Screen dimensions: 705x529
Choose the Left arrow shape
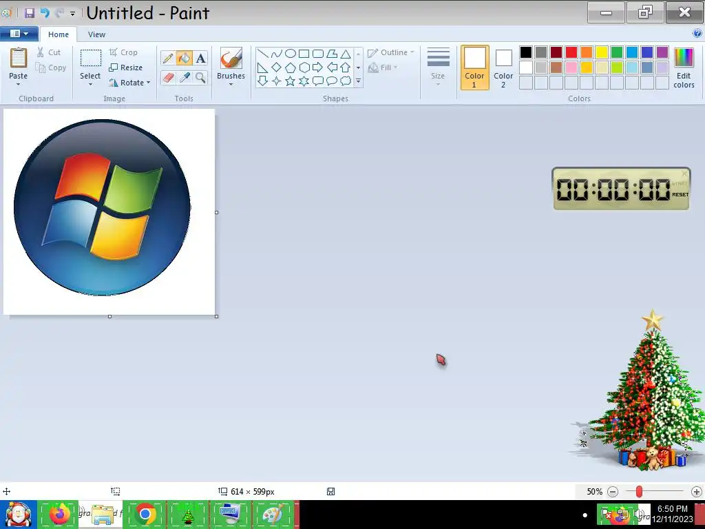point(332,68)
